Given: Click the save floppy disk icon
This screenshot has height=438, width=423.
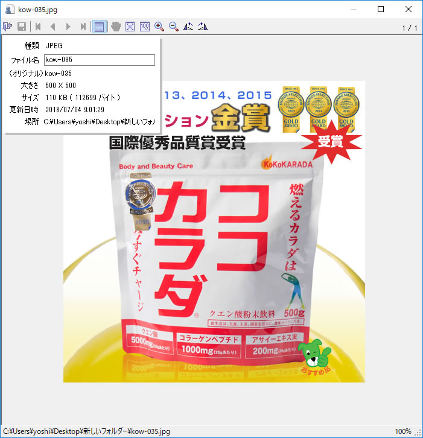Looking at the screenshot, I should tap(22, 27).
